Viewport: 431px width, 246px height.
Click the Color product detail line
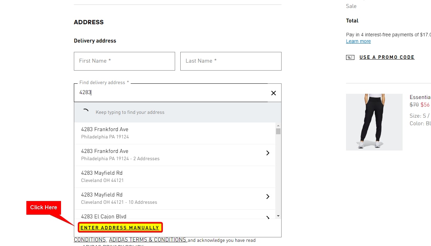[x=420, y=124]
